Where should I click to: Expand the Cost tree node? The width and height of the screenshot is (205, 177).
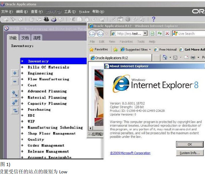click(x=22, y=85)
